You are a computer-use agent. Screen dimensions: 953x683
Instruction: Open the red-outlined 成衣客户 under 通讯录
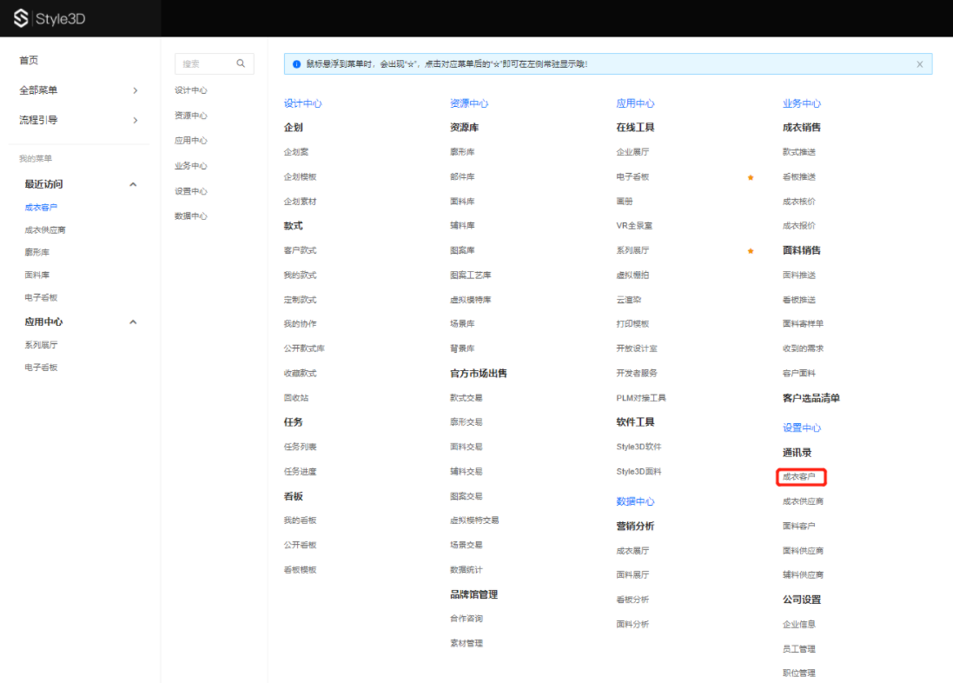coord(799,477)
